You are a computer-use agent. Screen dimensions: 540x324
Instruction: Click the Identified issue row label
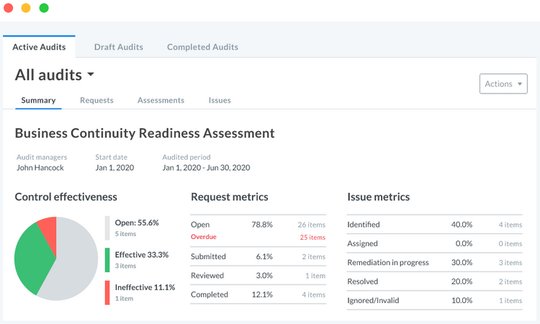[364, 225]
